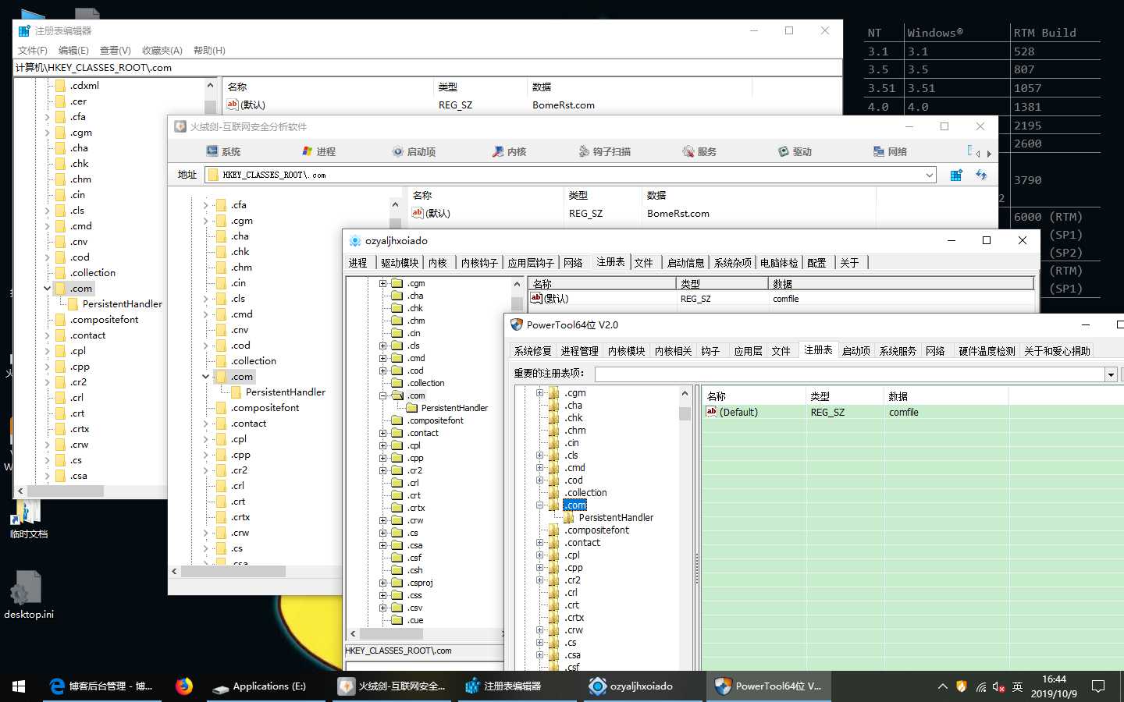The height and width of the screenshot is (702, 1124).
Task: Open Applications (E:) taskbar item
Action: coord(267,686)
